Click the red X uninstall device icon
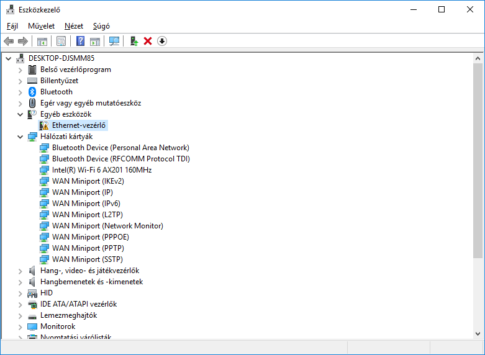Viewport: 485px width, 355px height. pos(148,41)
